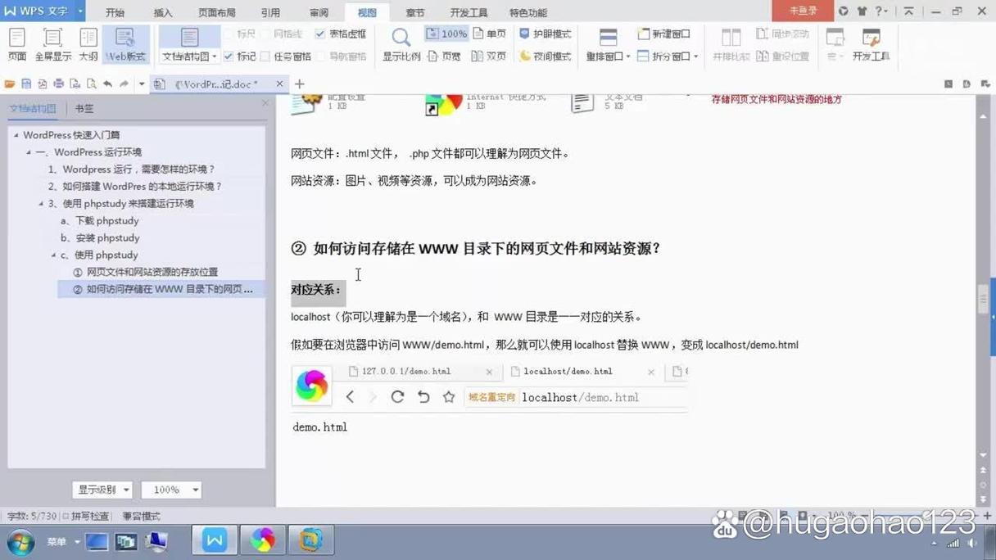The height and width of the screenshot is (560, 996).
Task: Close the document map side panel
Action: coord(265,103)
